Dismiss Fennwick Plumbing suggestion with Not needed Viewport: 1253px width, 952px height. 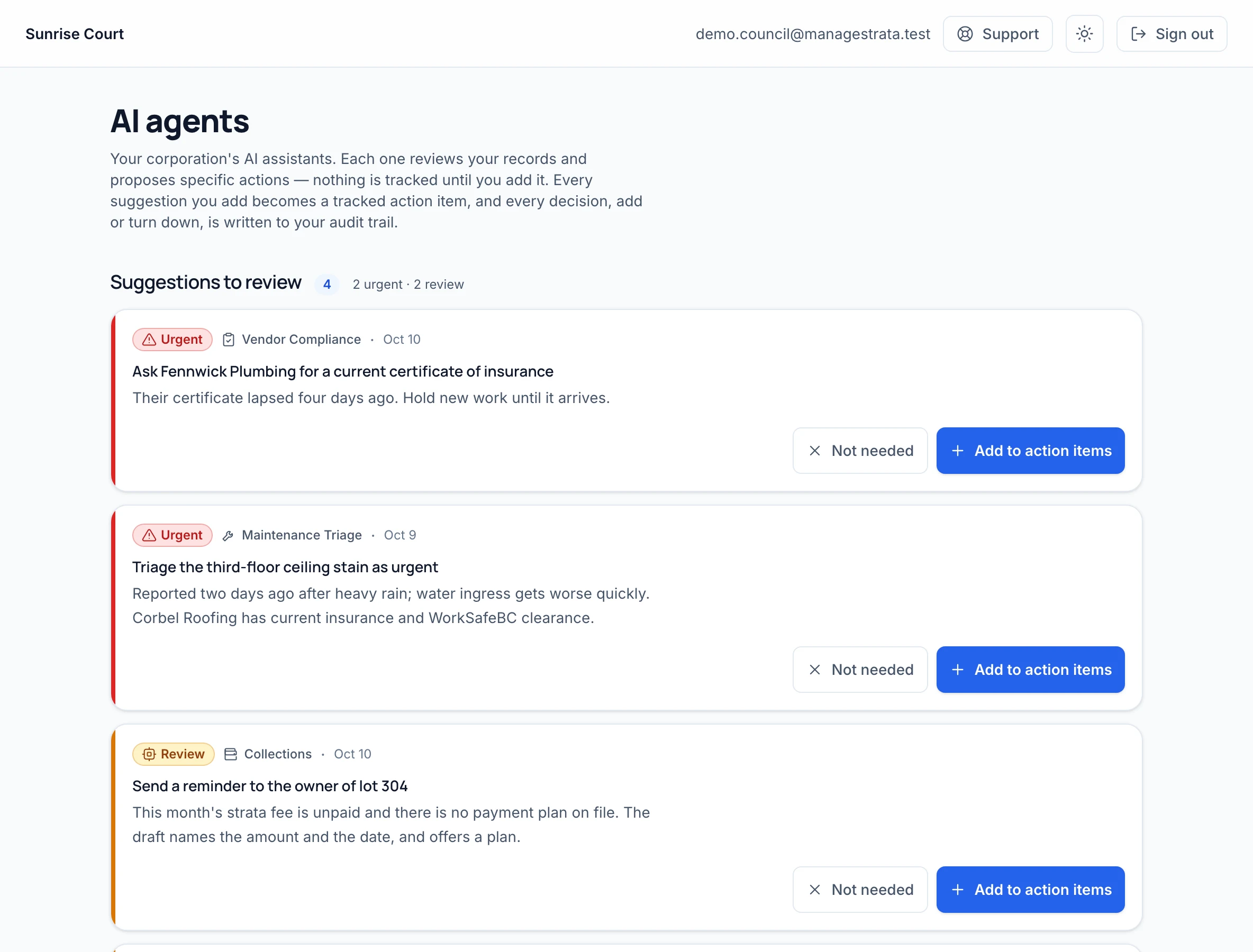[x=860, y=451]
